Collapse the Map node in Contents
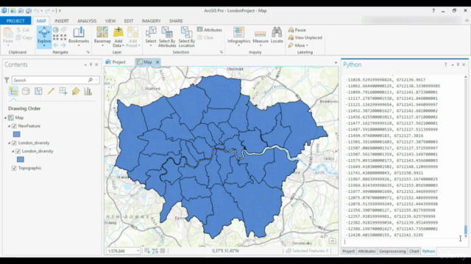The width and height of the screenshot is (471, 264). [5, 118]
